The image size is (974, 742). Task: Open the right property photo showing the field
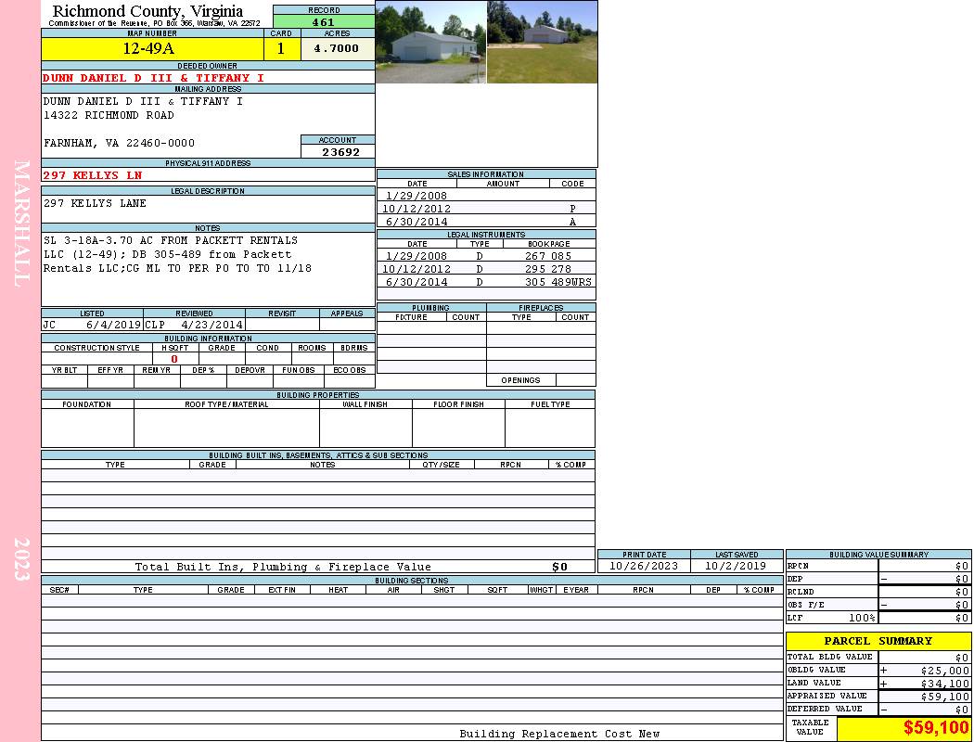point(542,43)
